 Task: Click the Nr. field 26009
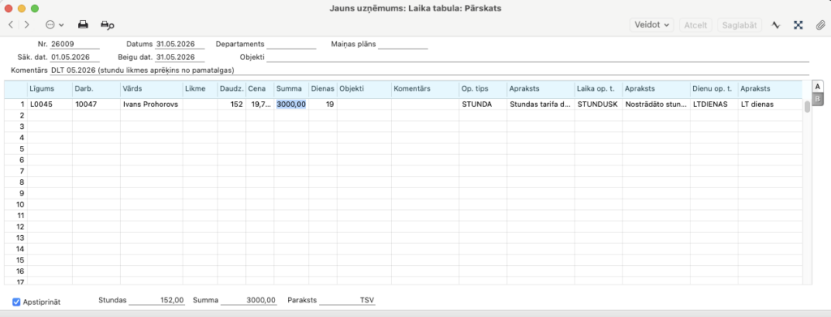click(x=75, y=45)
